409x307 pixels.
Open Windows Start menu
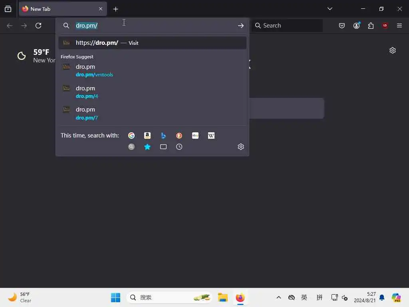coord(115,297)
